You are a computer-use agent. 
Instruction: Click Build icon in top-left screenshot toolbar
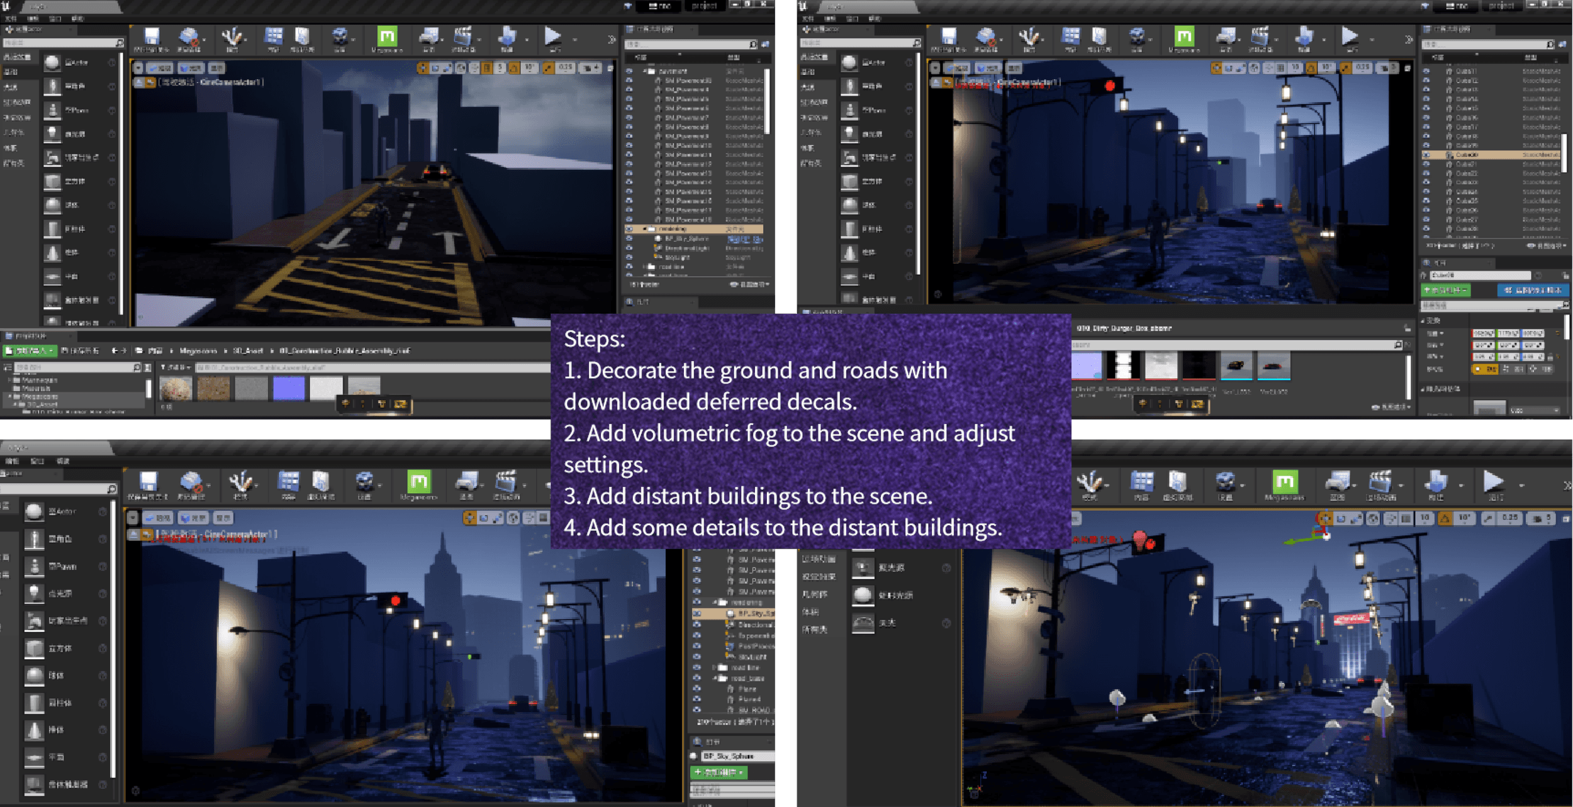pos(507,36)
